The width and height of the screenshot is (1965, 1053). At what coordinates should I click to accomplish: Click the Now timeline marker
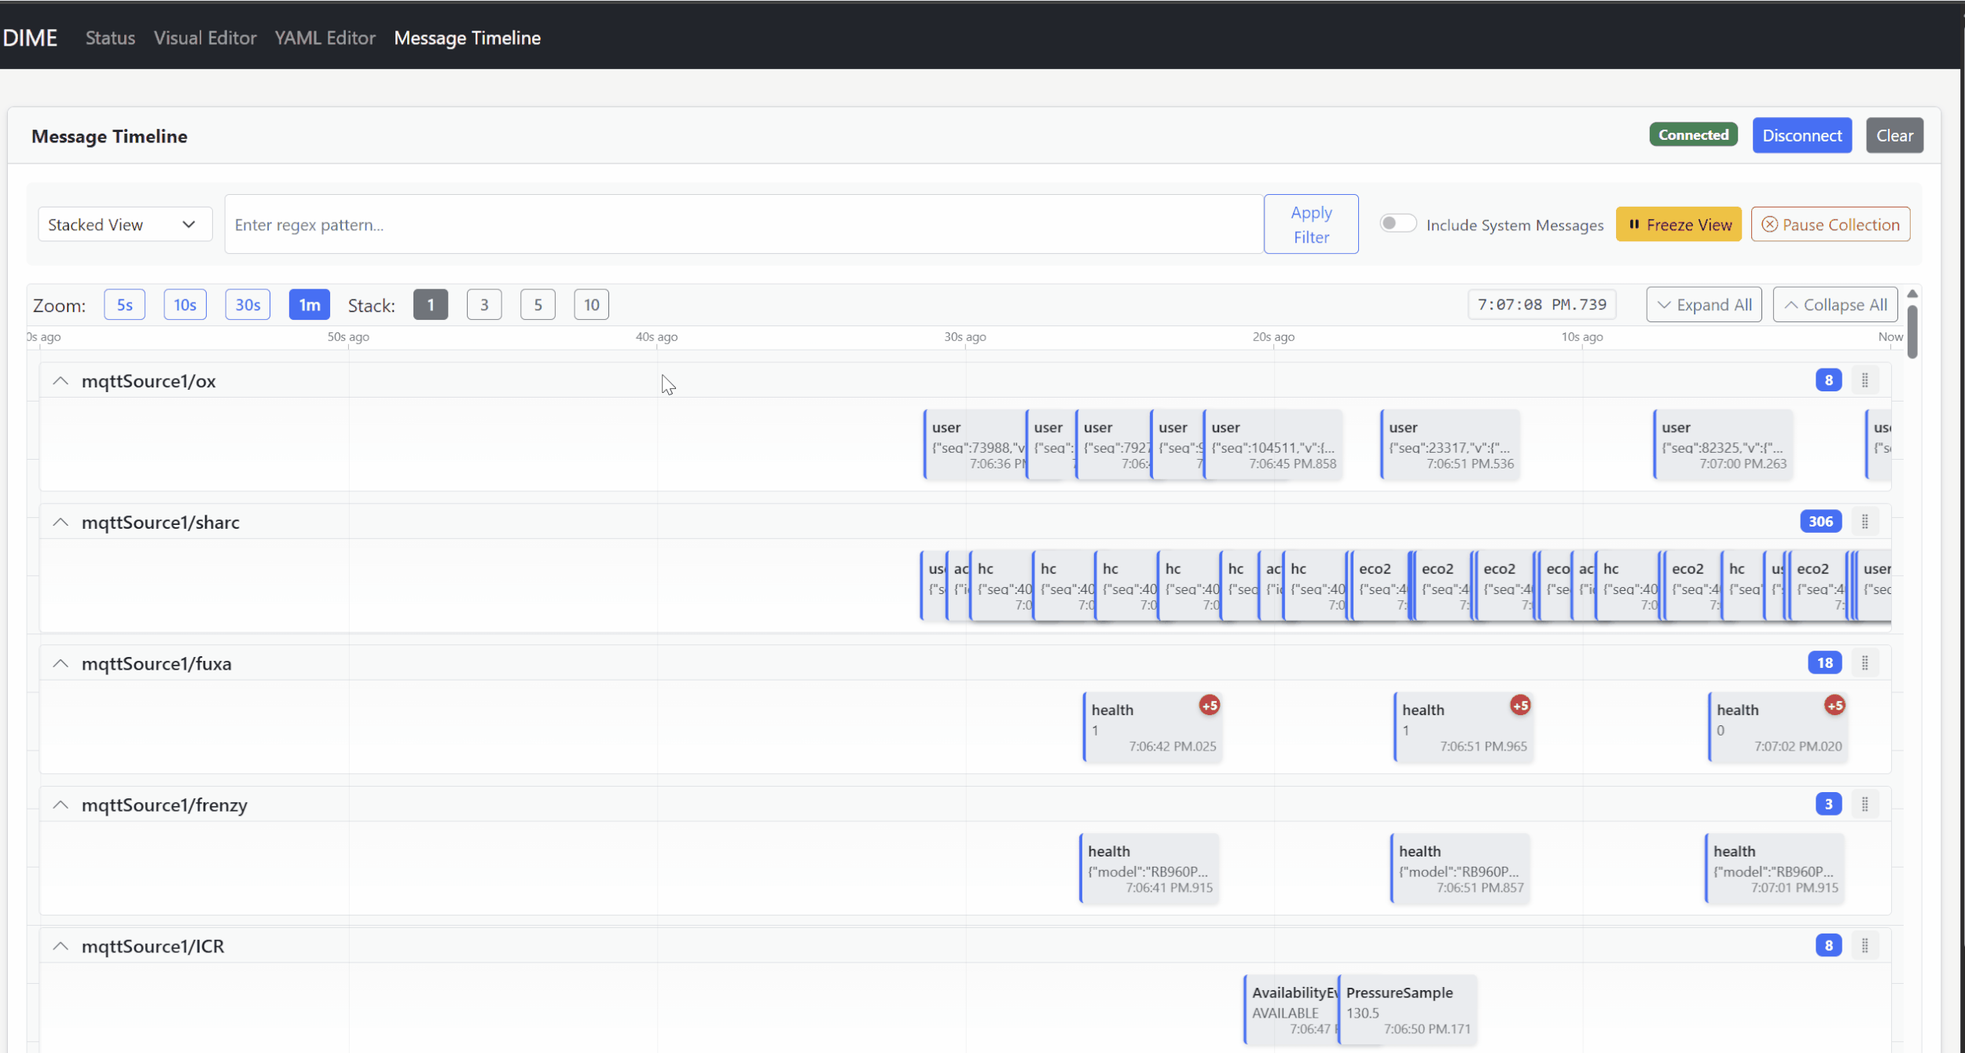[x=1890, y=336]
